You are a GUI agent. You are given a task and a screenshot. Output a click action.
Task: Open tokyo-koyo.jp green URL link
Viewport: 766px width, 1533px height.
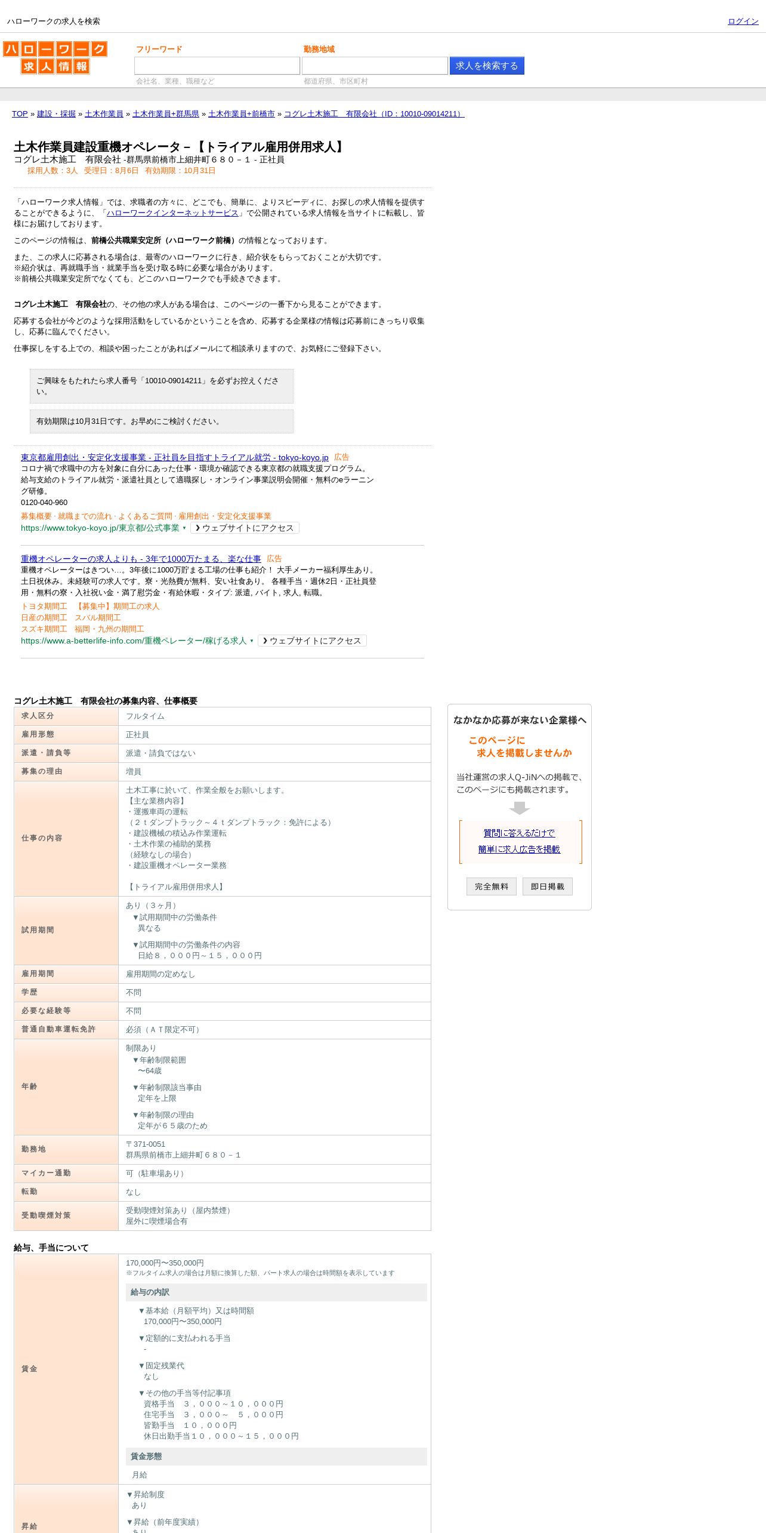click(100, 528)
